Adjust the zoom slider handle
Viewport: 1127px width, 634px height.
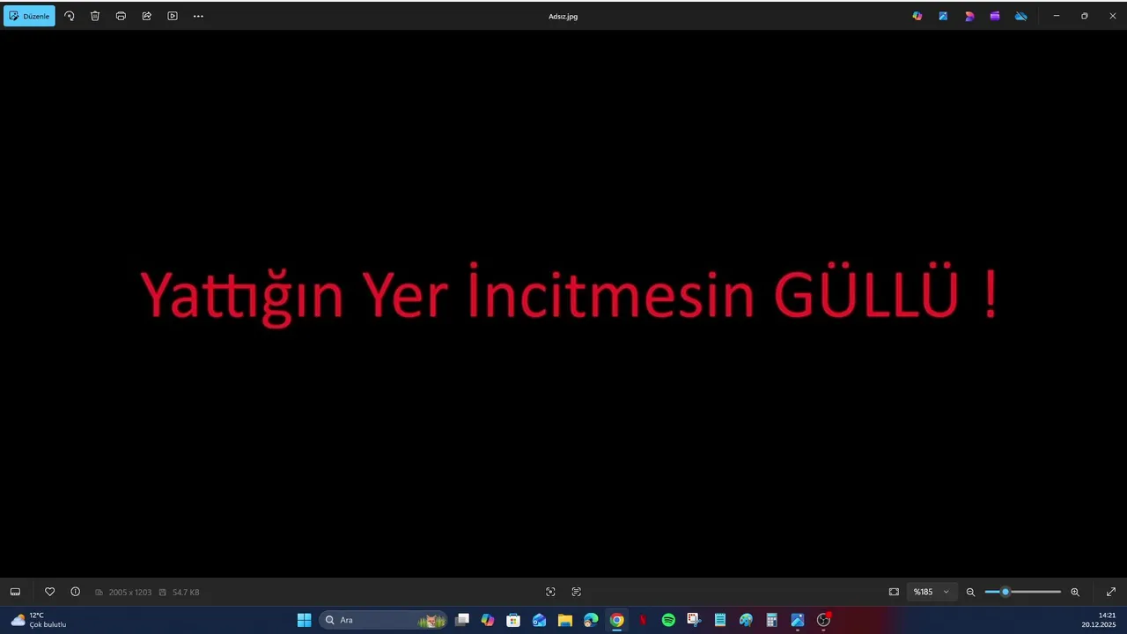(x=1005, y=592)
